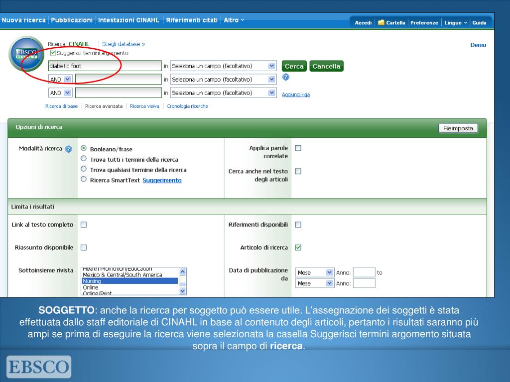Uncheck Articolo di ricerca checkbox
This screenshot has height=382, width=510.
298,248
